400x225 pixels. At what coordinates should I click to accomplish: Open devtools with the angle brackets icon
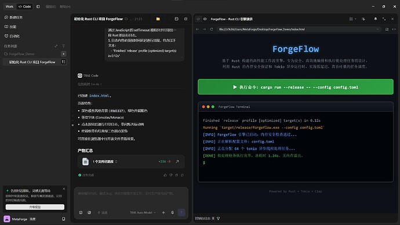coord(394,30)
